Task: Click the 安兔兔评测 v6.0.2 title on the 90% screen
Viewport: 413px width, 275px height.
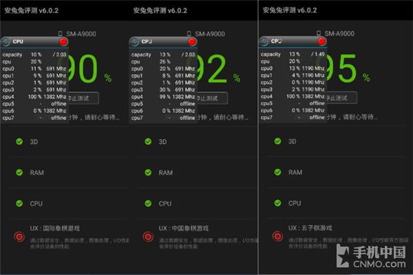Action: pyautogui.click(x=32, y=10)
